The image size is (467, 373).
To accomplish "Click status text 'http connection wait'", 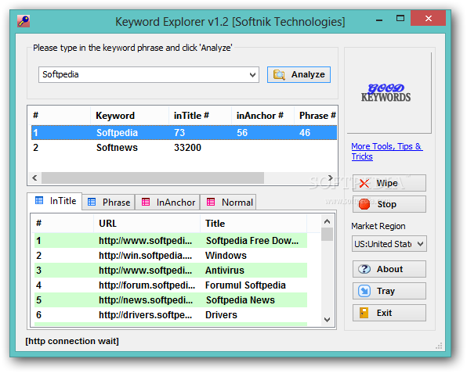I will pos(72,341).
